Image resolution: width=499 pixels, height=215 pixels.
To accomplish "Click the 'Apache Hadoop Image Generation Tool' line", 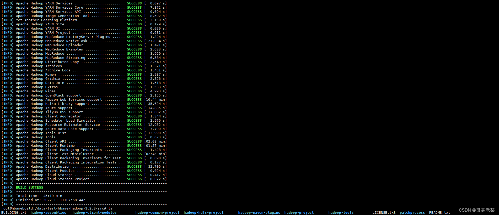I will pyautogui.click(x=84, y=16).
